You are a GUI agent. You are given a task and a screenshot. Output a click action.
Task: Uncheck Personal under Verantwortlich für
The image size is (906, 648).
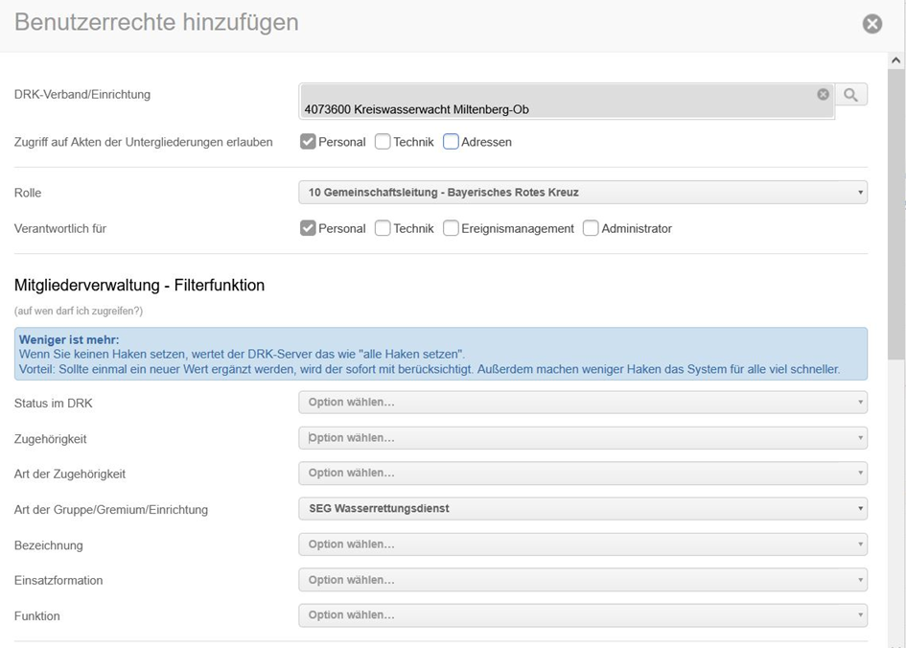coord(308,228)
